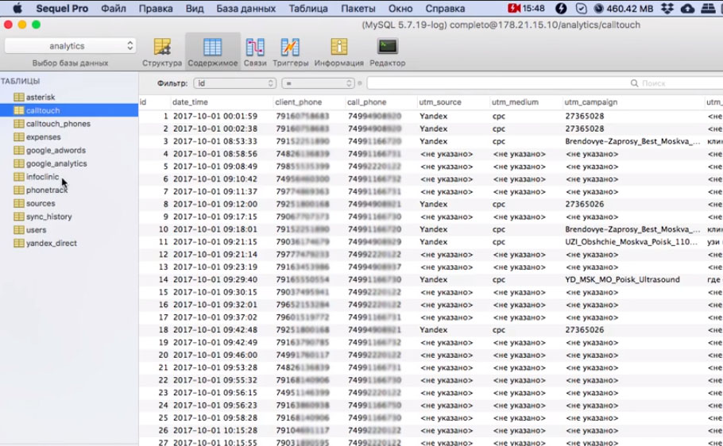Screen dimensions: 723x446
Task: Click the table icon beside expenses
Action: (x=19, y=136)
